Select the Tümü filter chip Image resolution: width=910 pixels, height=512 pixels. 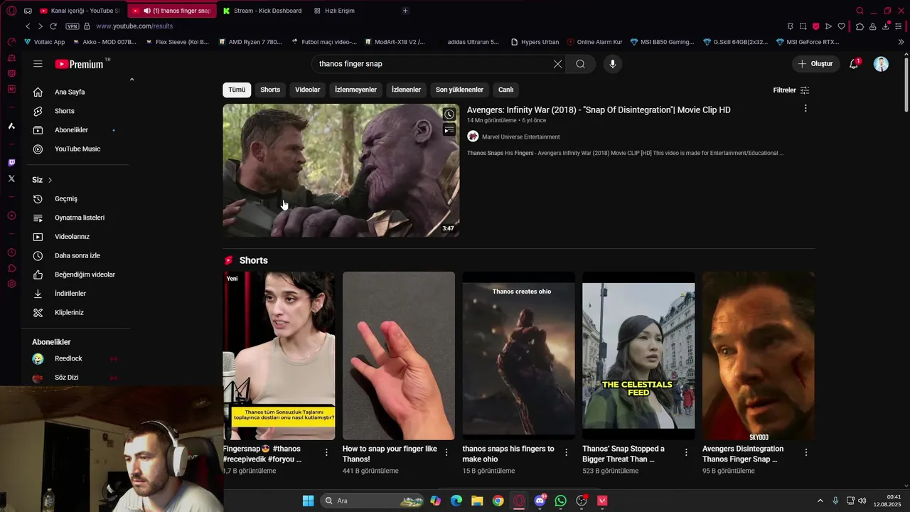(x=237, y=90)
